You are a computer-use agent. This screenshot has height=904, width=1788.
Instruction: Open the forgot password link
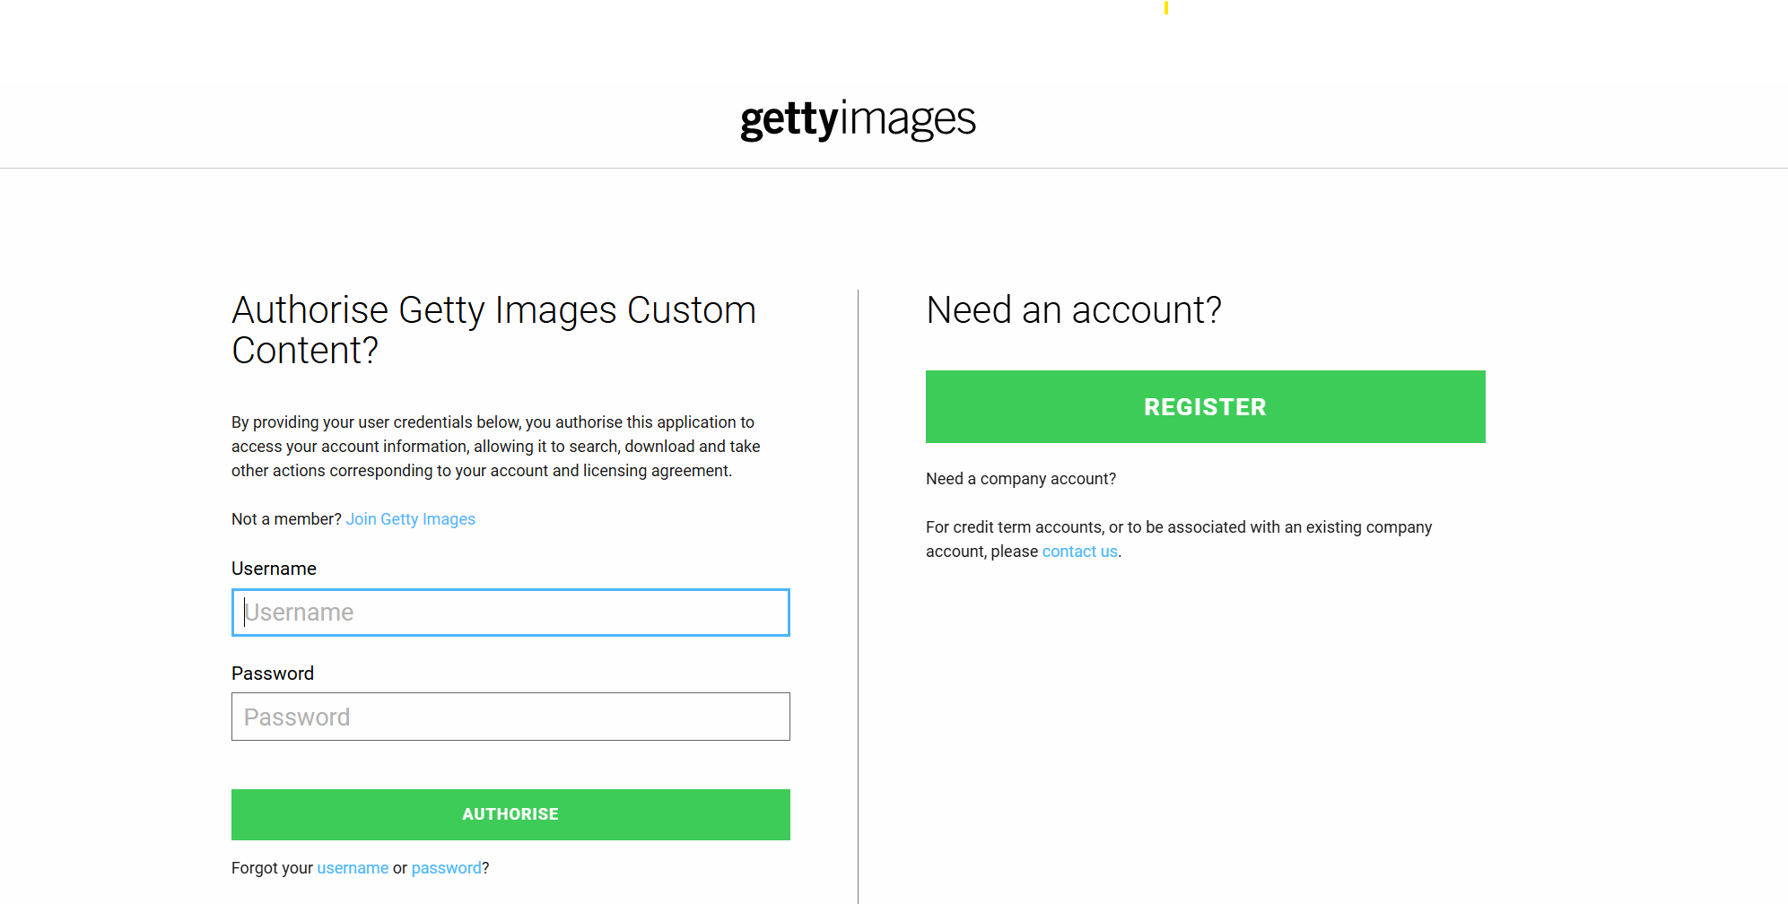tap(446, 868)
